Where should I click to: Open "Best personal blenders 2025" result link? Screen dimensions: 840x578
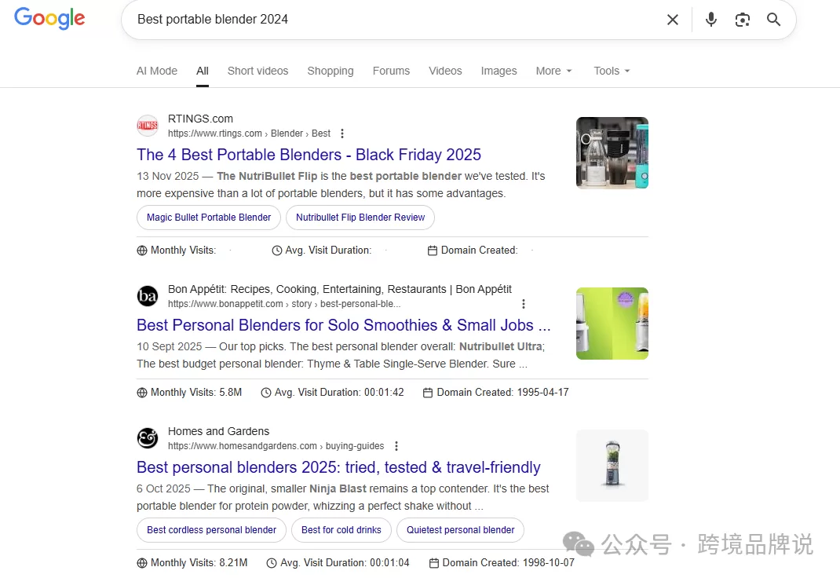(x=338, y=467)
